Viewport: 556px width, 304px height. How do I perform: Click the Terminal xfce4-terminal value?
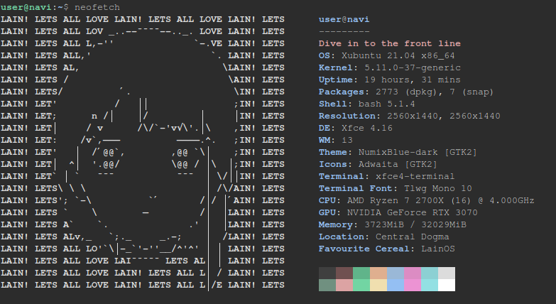[415, 176]
